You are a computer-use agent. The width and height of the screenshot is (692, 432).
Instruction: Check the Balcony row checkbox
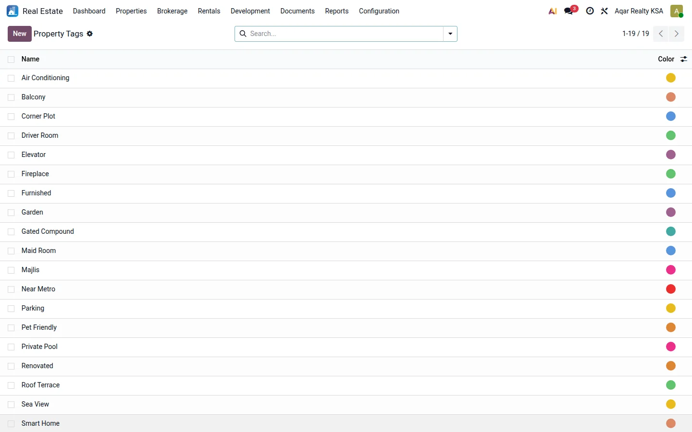11,97
